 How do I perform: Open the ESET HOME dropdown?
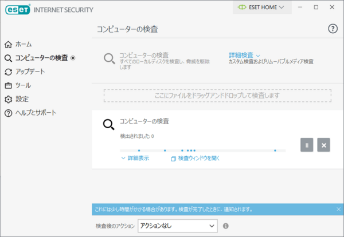pos(262,7)
